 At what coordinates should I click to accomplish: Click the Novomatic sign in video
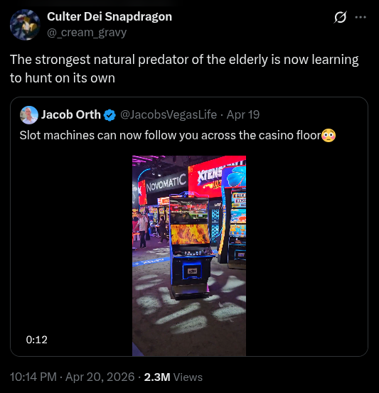(166, 183)
